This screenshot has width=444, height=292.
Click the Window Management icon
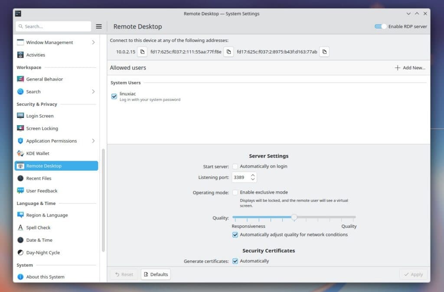[x=20, y=42]
